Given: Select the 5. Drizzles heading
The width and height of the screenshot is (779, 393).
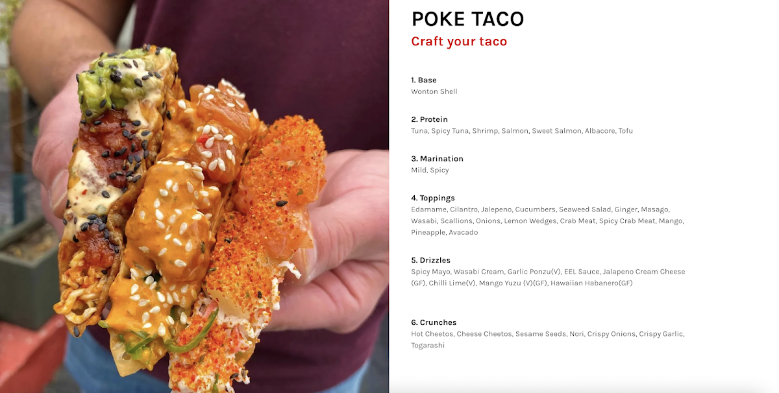Looking at the screenshot, I should coord(430,261).
